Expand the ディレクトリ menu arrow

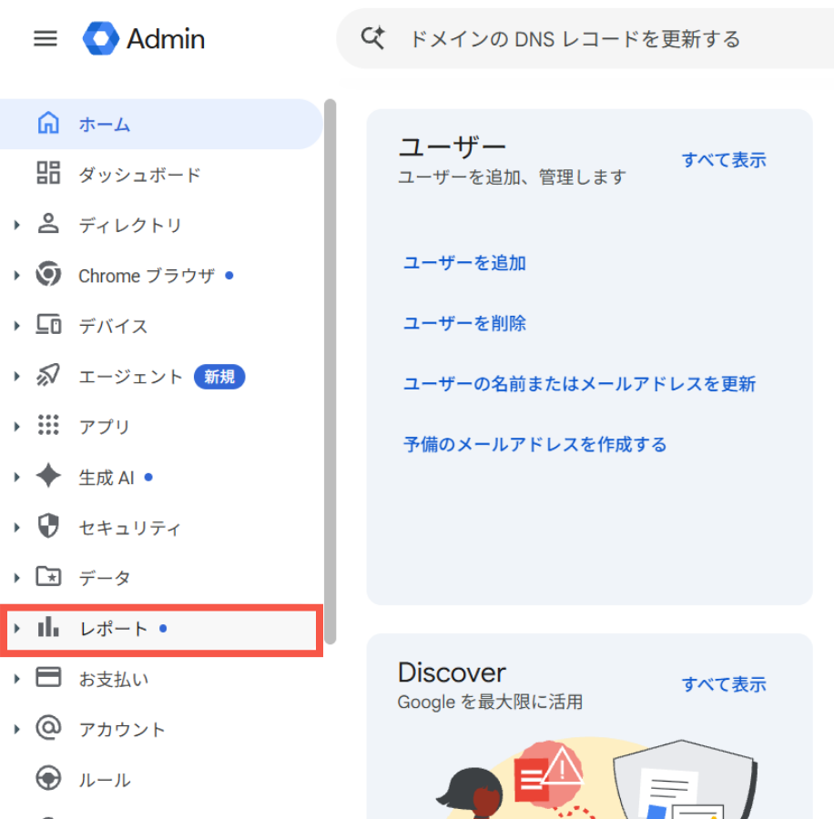pos(17,225)
